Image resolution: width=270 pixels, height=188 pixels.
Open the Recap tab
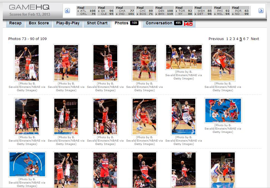pos(15,23)
